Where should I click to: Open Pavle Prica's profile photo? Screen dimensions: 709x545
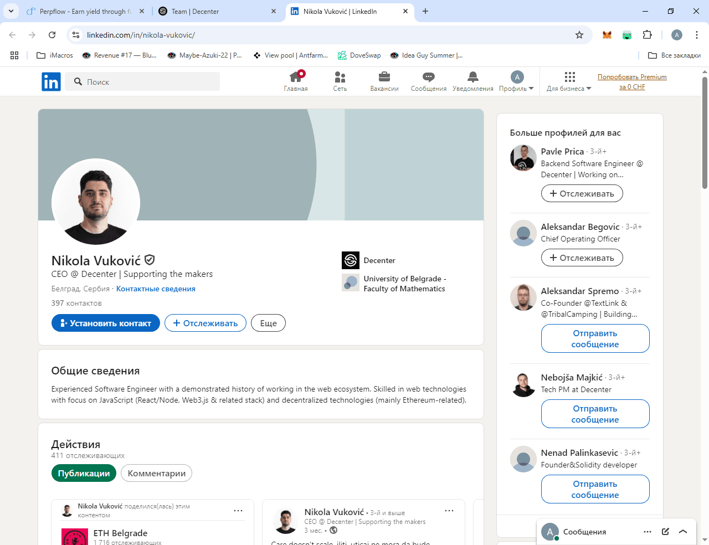pos(523,158)
